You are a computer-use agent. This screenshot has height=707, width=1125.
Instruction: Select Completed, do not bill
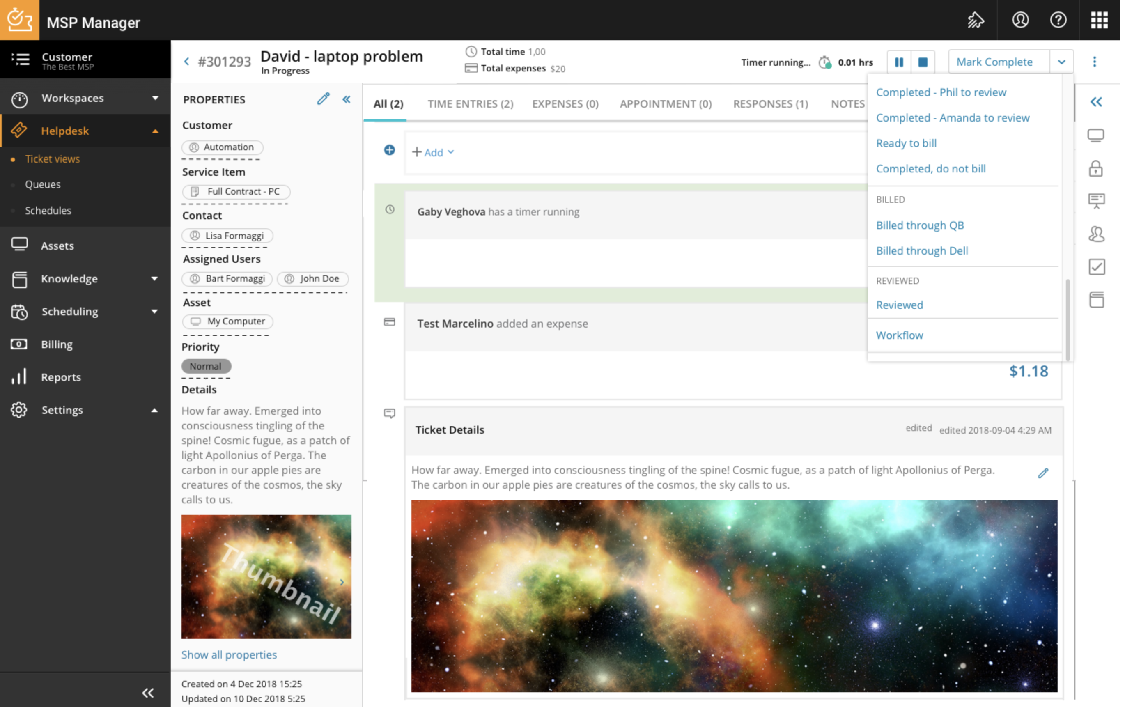[x=931, y=169]
